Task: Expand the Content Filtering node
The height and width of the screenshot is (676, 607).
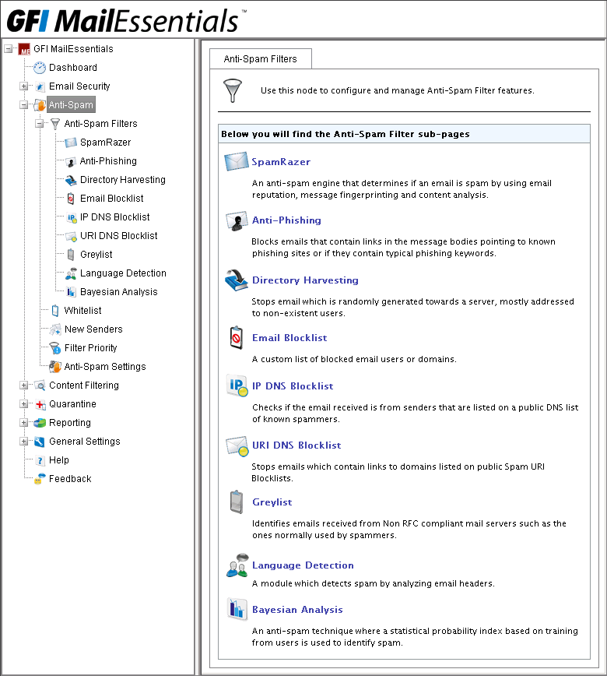Action: click(23, 386)
